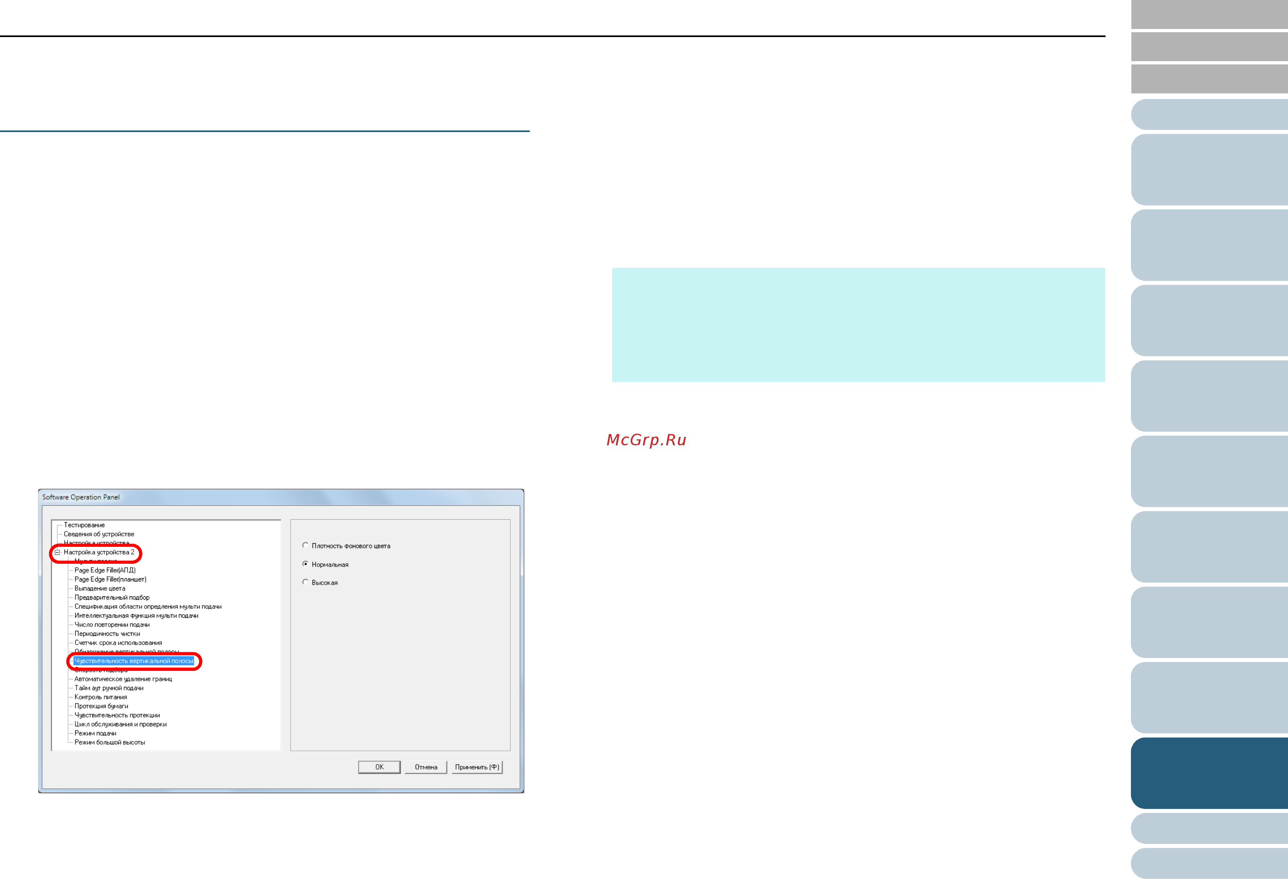Select Автоматическое удаление границ item
Screen dimensions: 1288x879
point(123,679)
